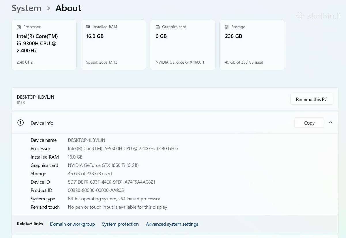
Task: Open Domain or workgroup link
Action: point(72,224)
